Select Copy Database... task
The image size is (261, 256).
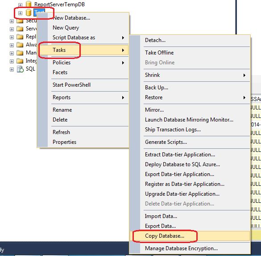tap(190, 236)
